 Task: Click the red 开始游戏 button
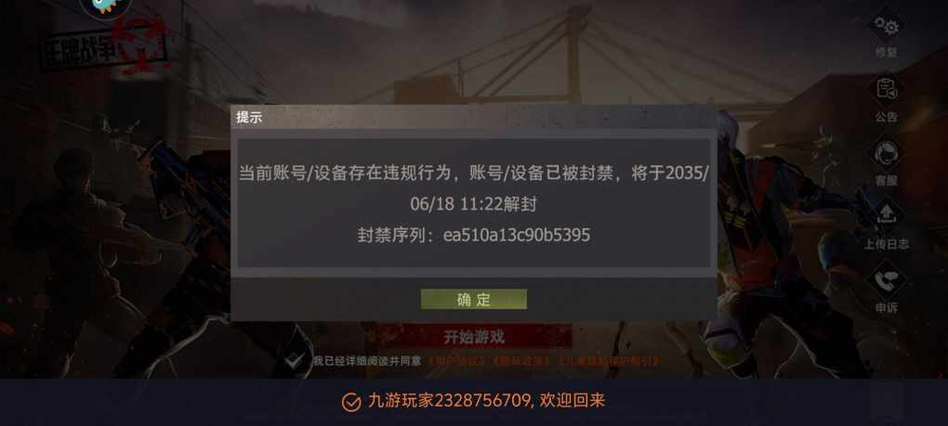point(473,337)
